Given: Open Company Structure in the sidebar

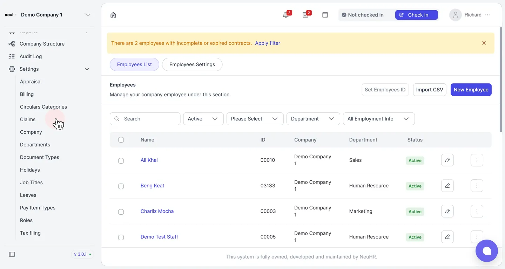Looking at the screenshot, I should [x=42, y=44].
